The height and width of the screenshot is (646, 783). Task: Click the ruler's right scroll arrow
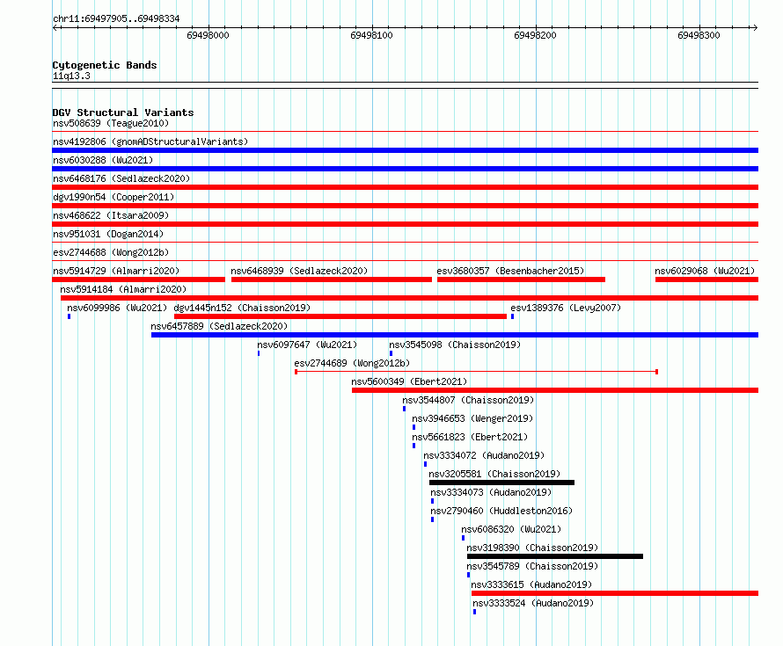point(755,28)
